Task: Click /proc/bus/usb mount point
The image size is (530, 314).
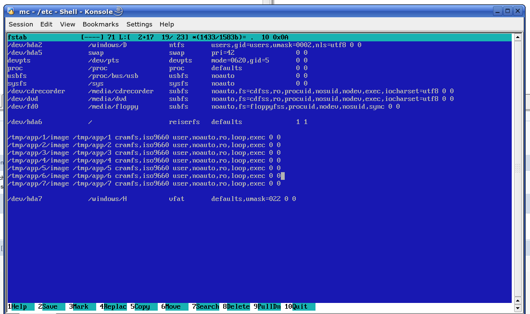Action: coord(113,75)
